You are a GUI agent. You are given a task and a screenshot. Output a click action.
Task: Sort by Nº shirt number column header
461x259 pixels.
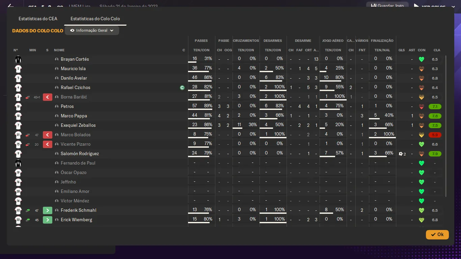[16, 50]
